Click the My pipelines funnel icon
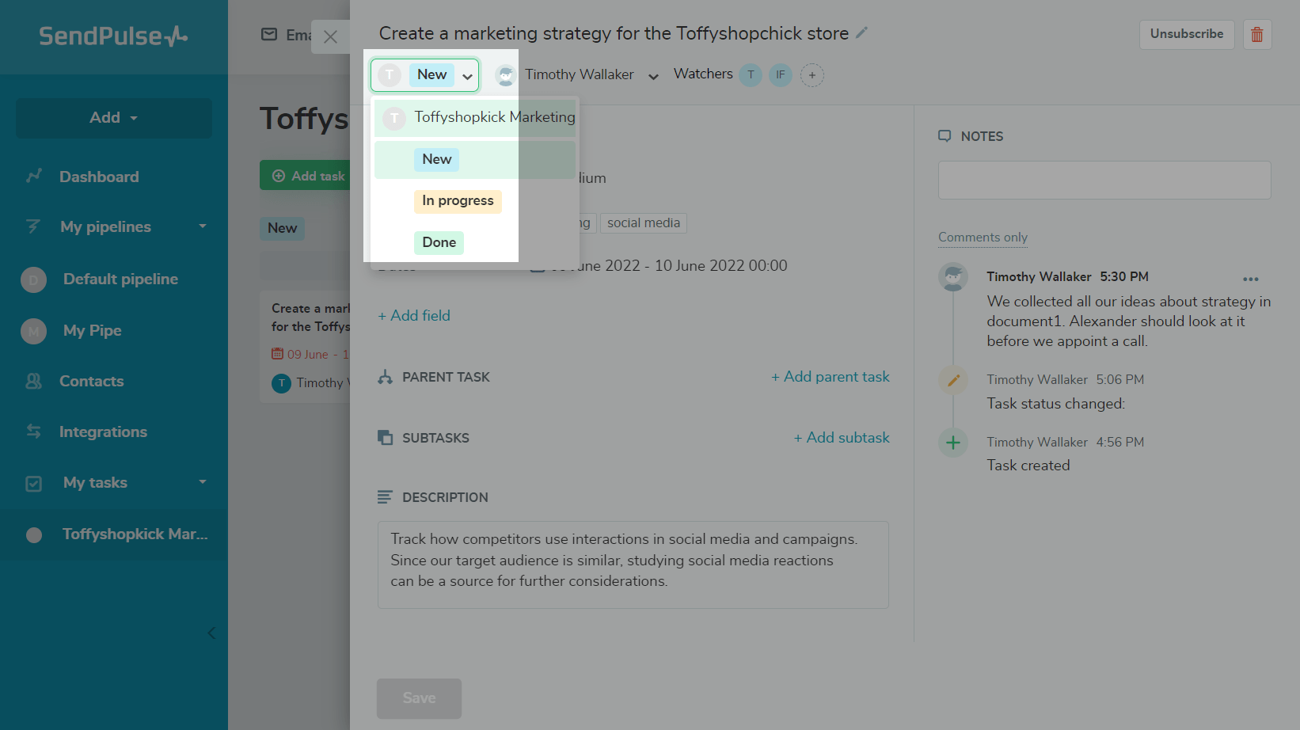Viewport: 1300px width, 730px height. tap(33, 226)
